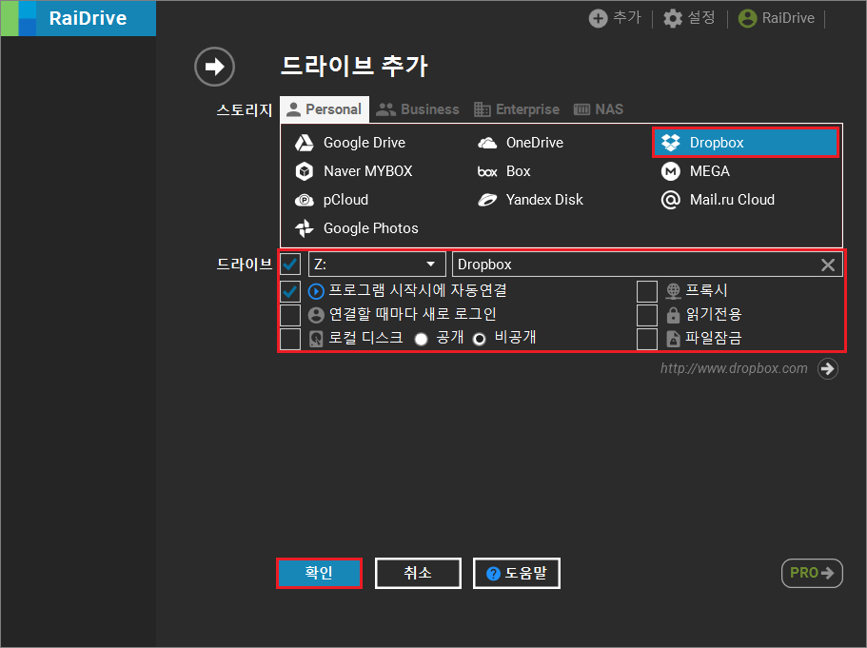The height and width of the screenshot is (648, 867).
Task: Select the Yandex Disk label
Action: (x=544, y=200)
